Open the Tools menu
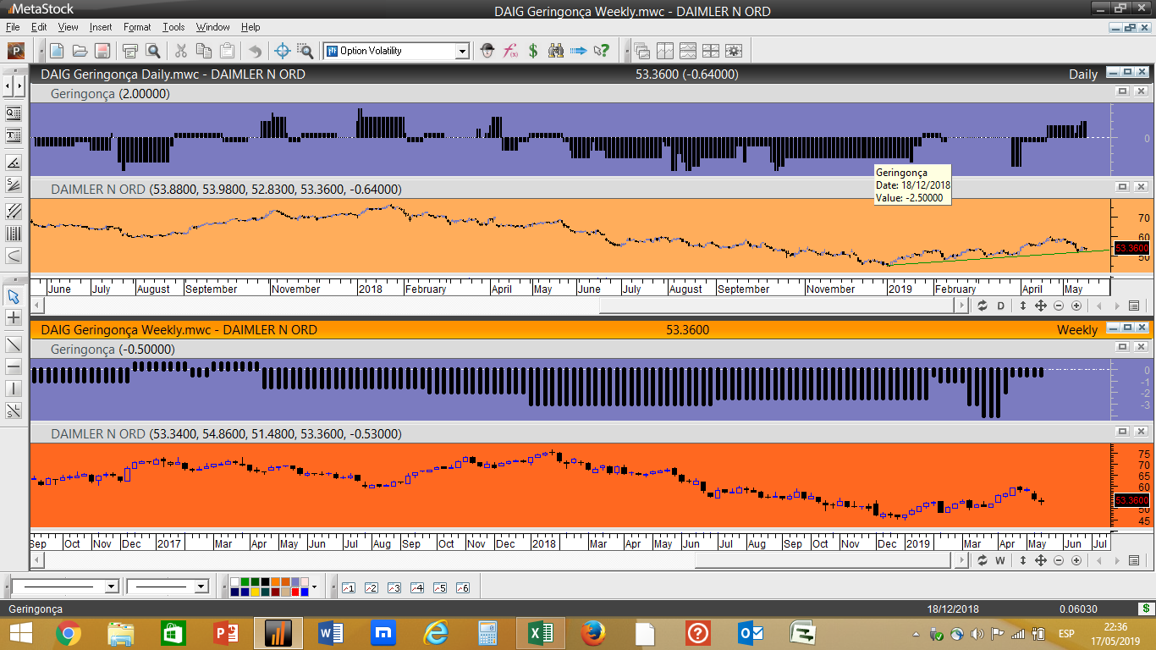The width and height of the screenshot is (1156, 650). [173, 27]
